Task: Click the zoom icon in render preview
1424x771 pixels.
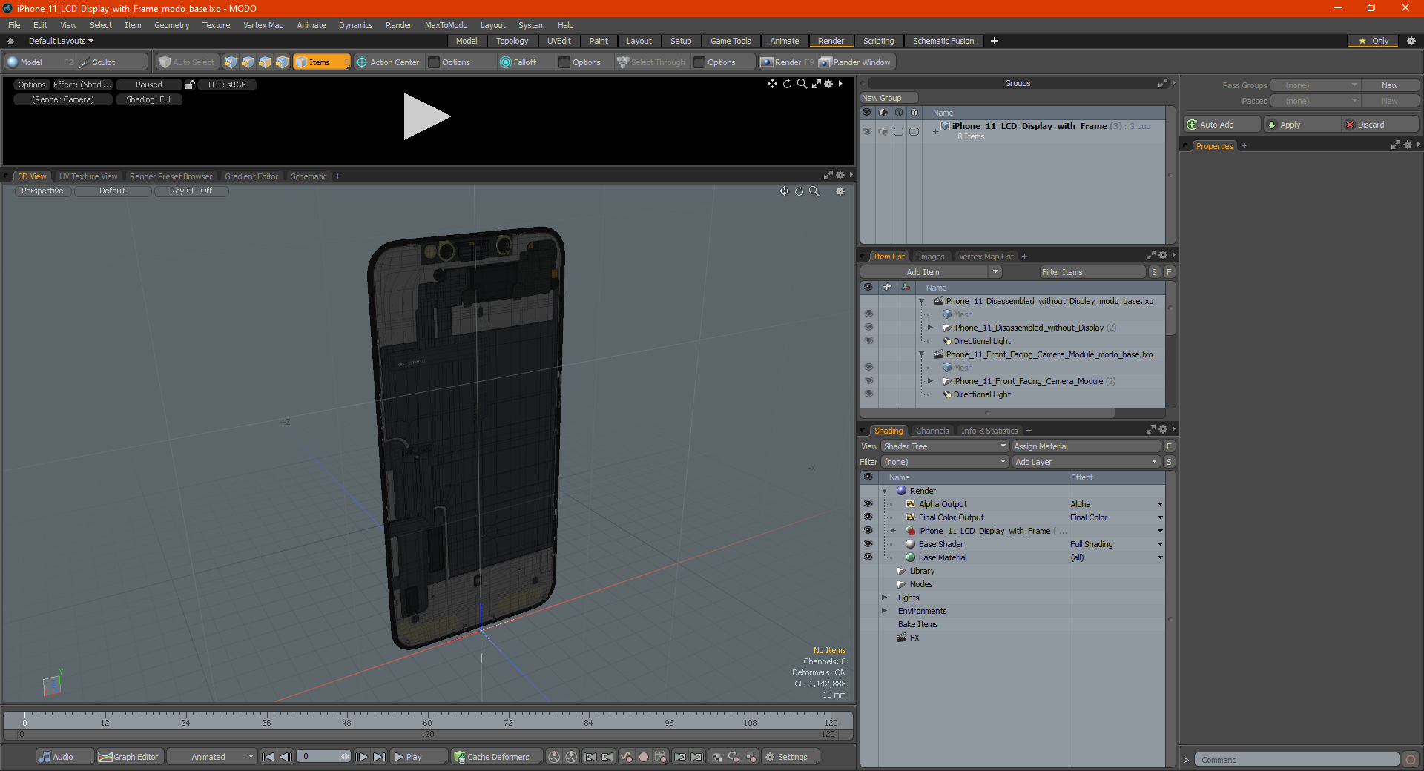Action: coord(802,84)
